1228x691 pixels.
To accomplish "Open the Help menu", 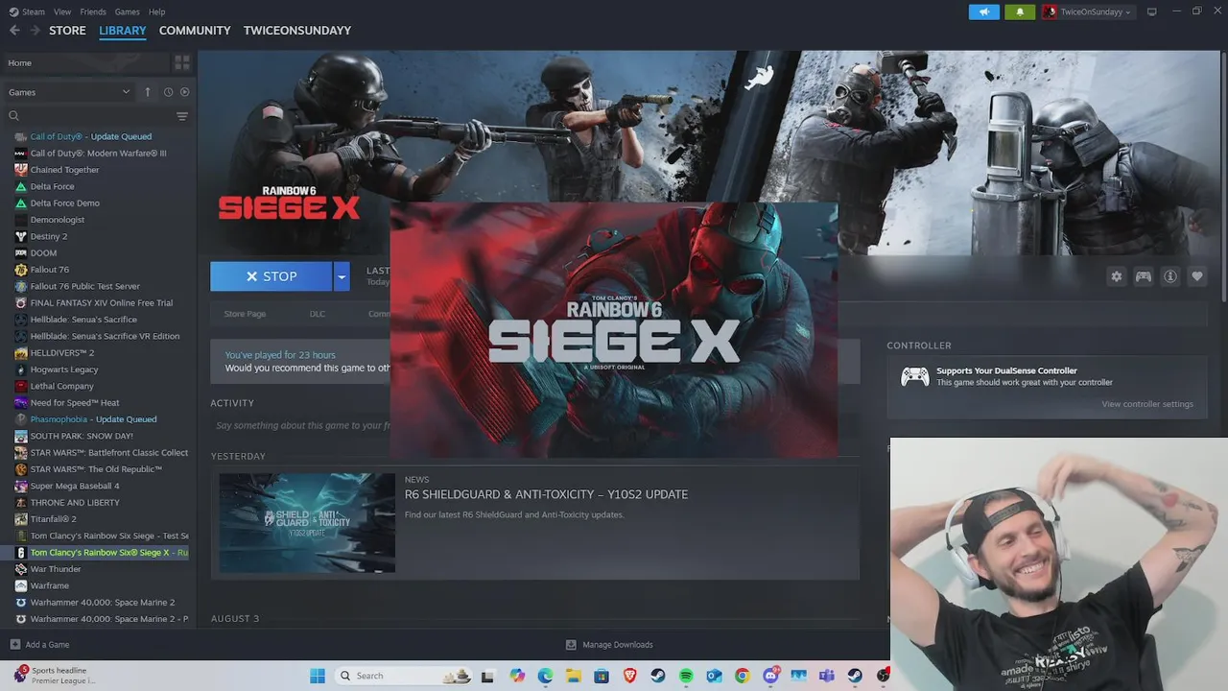I will [x=157, y=12].
